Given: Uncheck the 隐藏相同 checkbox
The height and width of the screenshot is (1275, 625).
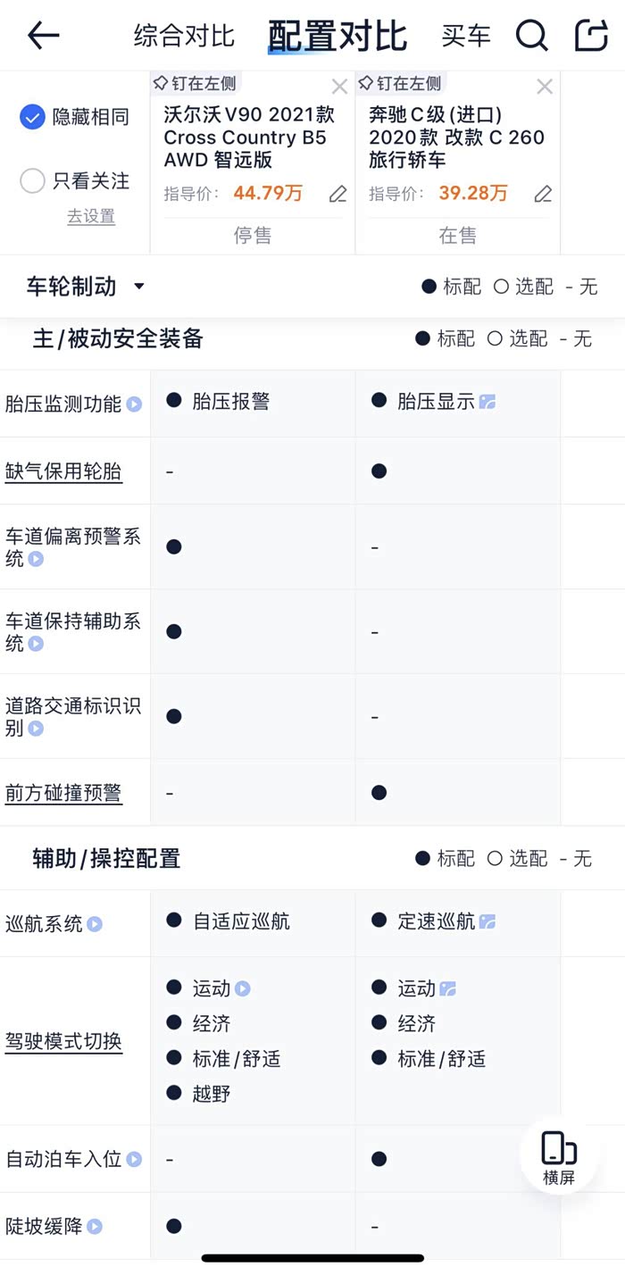Looking at the screenshot, I should pyautogui.click(x=32, y=117).
